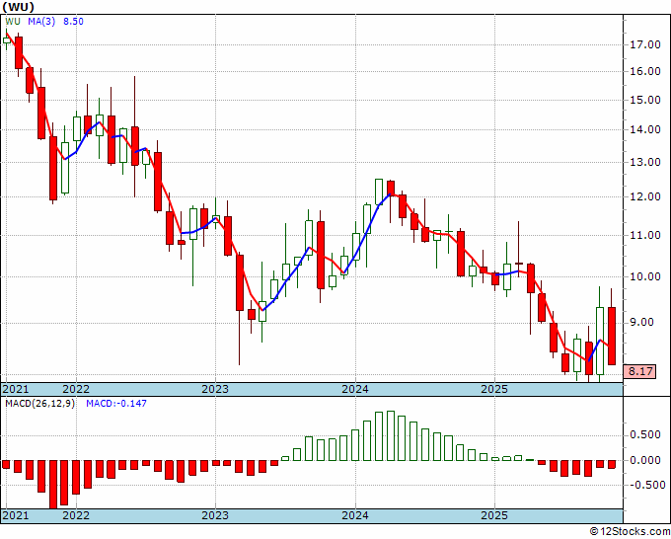Image resolution: width=671 pixels, height=539 pixels.
Task: Click 2023 on the price chart timeline
Action: click(x=215, y=389)
